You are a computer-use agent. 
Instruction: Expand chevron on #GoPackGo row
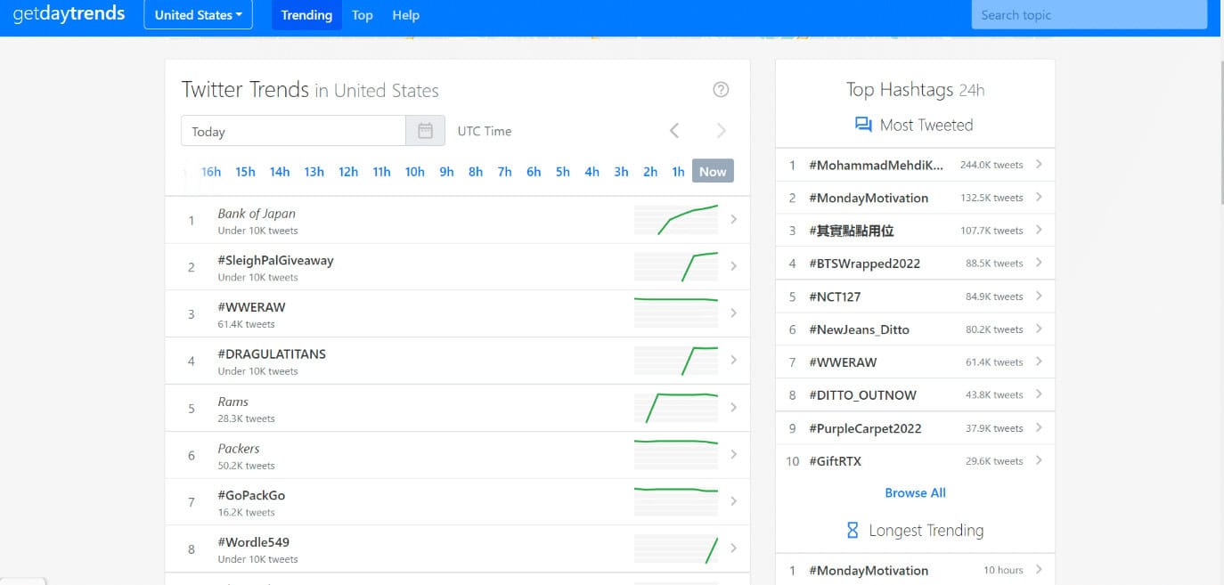tap(733, 501)
